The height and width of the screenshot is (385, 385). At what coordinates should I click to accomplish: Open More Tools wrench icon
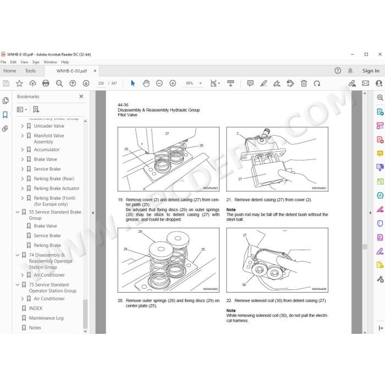[x=380, y=279]
